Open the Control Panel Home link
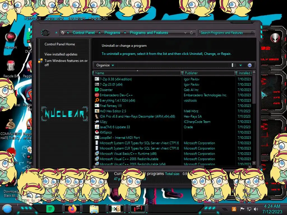This screenshot has width=287, height=215. click(x=60, y=44)
